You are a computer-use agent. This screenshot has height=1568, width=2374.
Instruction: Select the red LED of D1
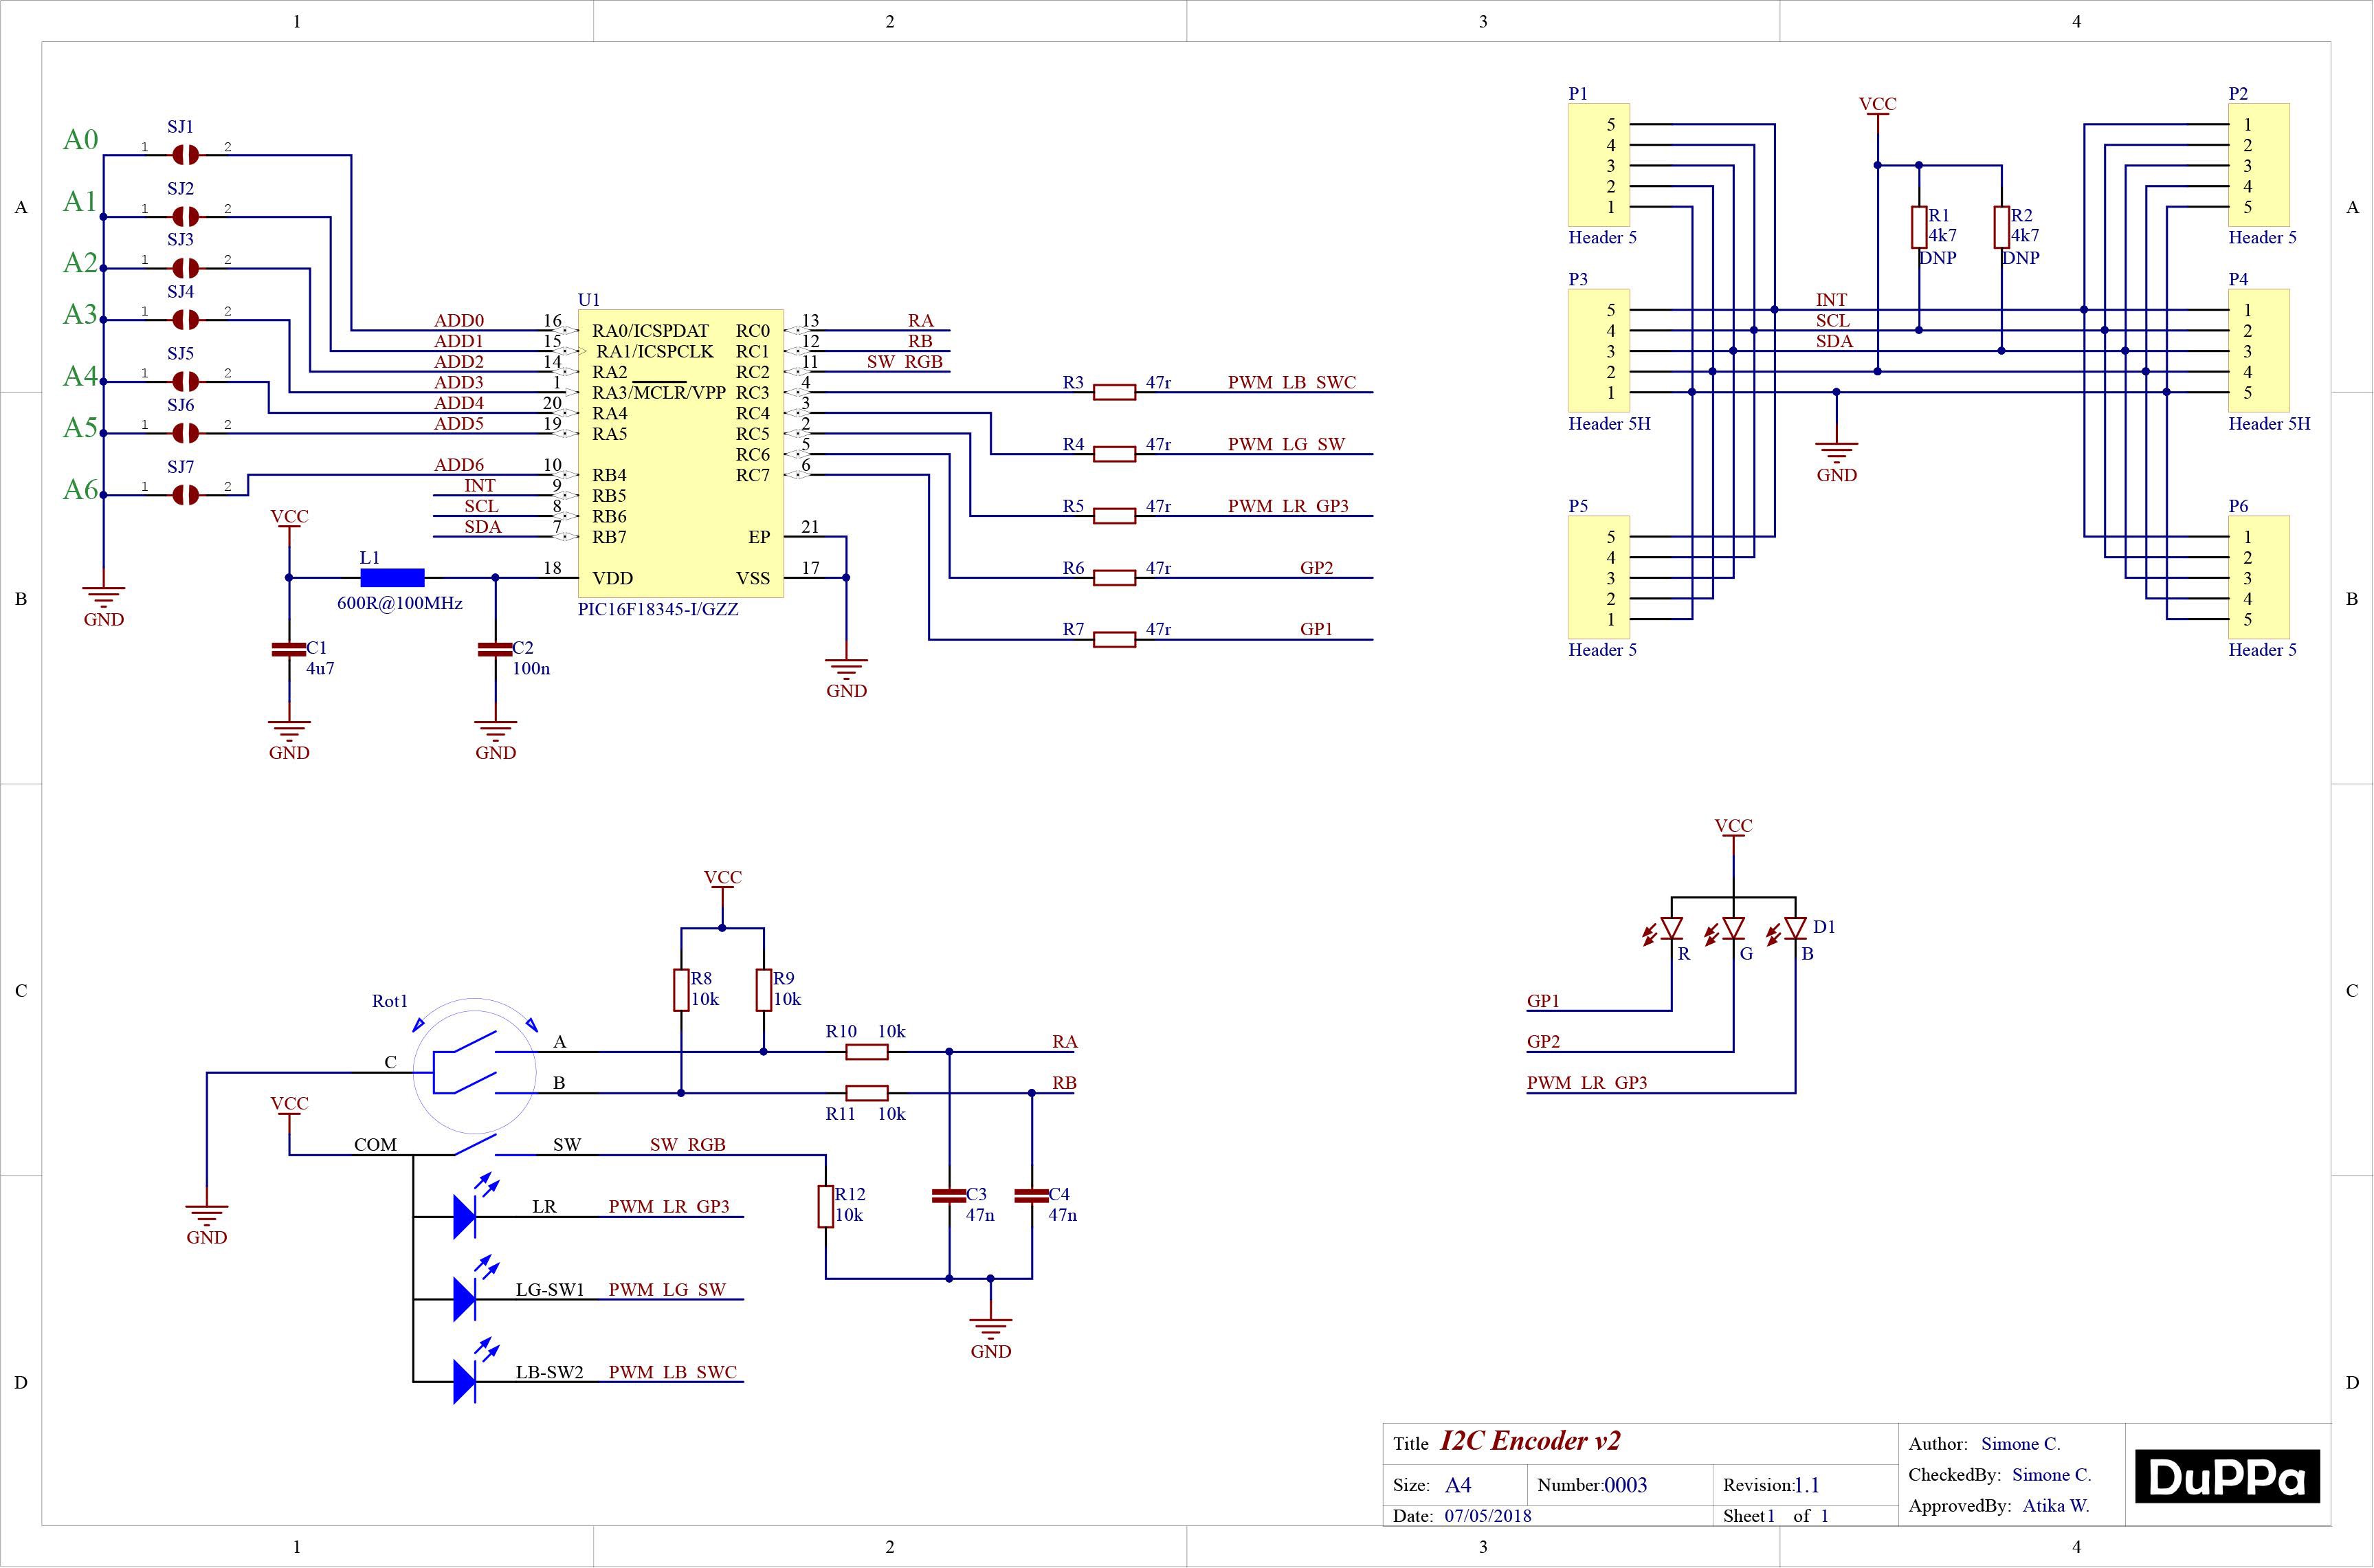click(1672, 930)
